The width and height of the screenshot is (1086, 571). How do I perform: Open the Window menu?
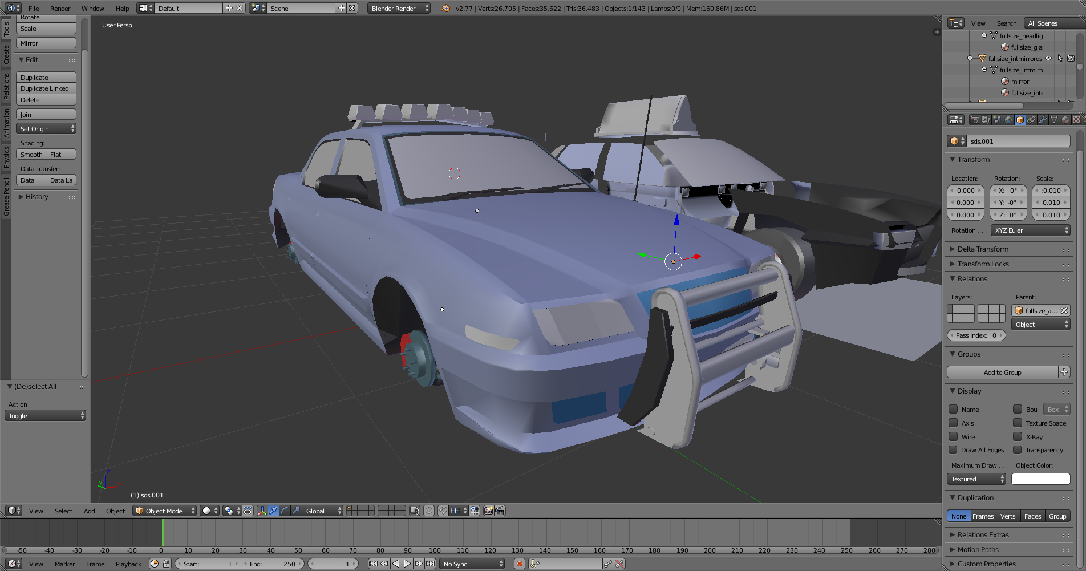92,8
